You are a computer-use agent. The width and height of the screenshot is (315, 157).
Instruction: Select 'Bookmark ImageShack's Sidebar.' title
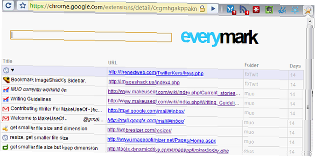[49, 80]
